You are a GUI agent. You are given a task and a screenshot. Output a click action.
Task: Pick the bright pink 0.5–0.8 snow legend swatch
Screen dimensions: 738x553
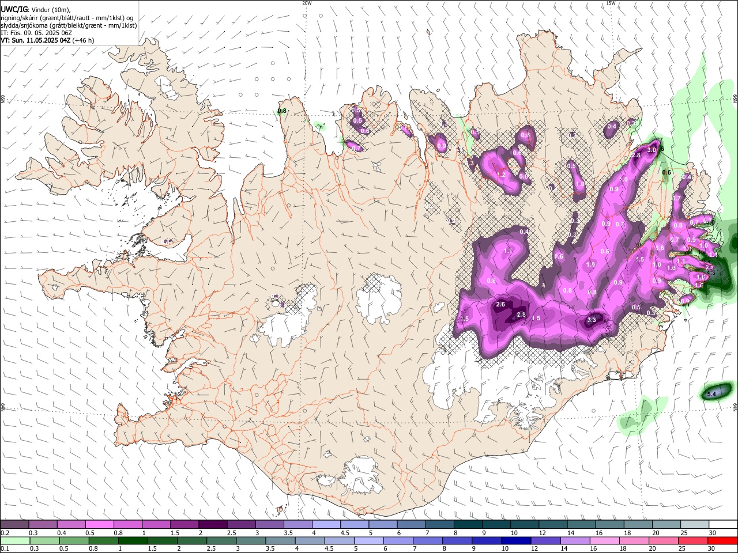pyautogui.click(x=99, y=525)
